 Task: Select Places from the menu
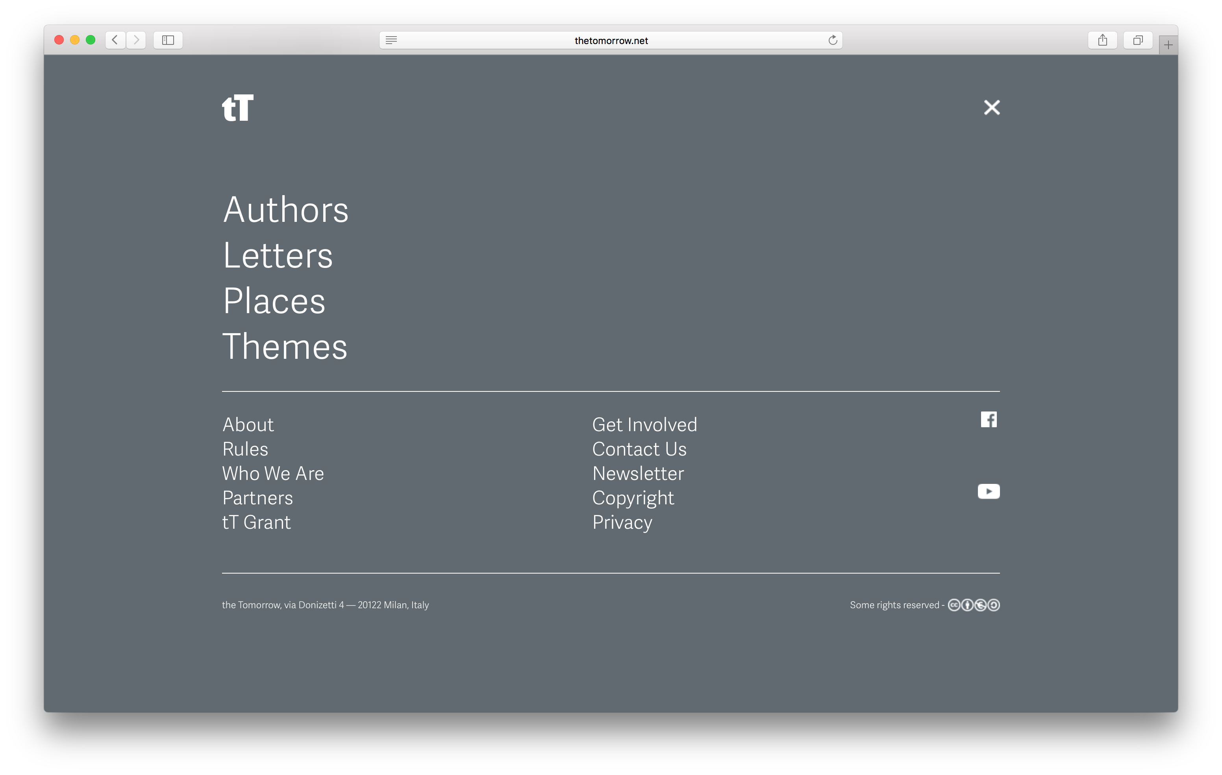point(274,301)
